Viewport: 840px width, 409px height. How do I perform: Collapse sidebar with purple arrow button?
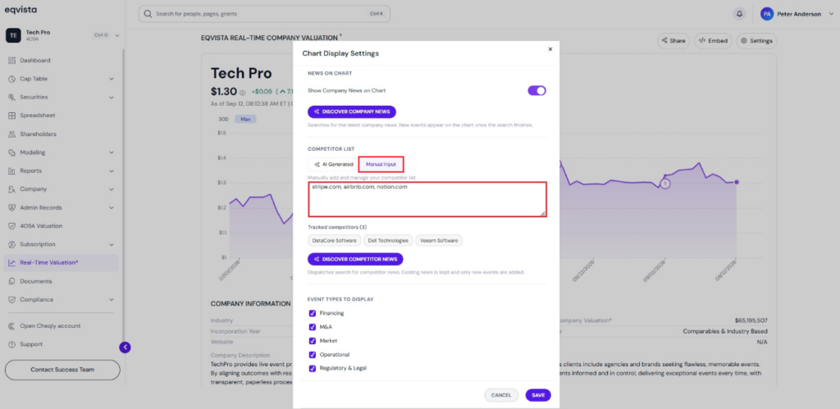(125, 348)
